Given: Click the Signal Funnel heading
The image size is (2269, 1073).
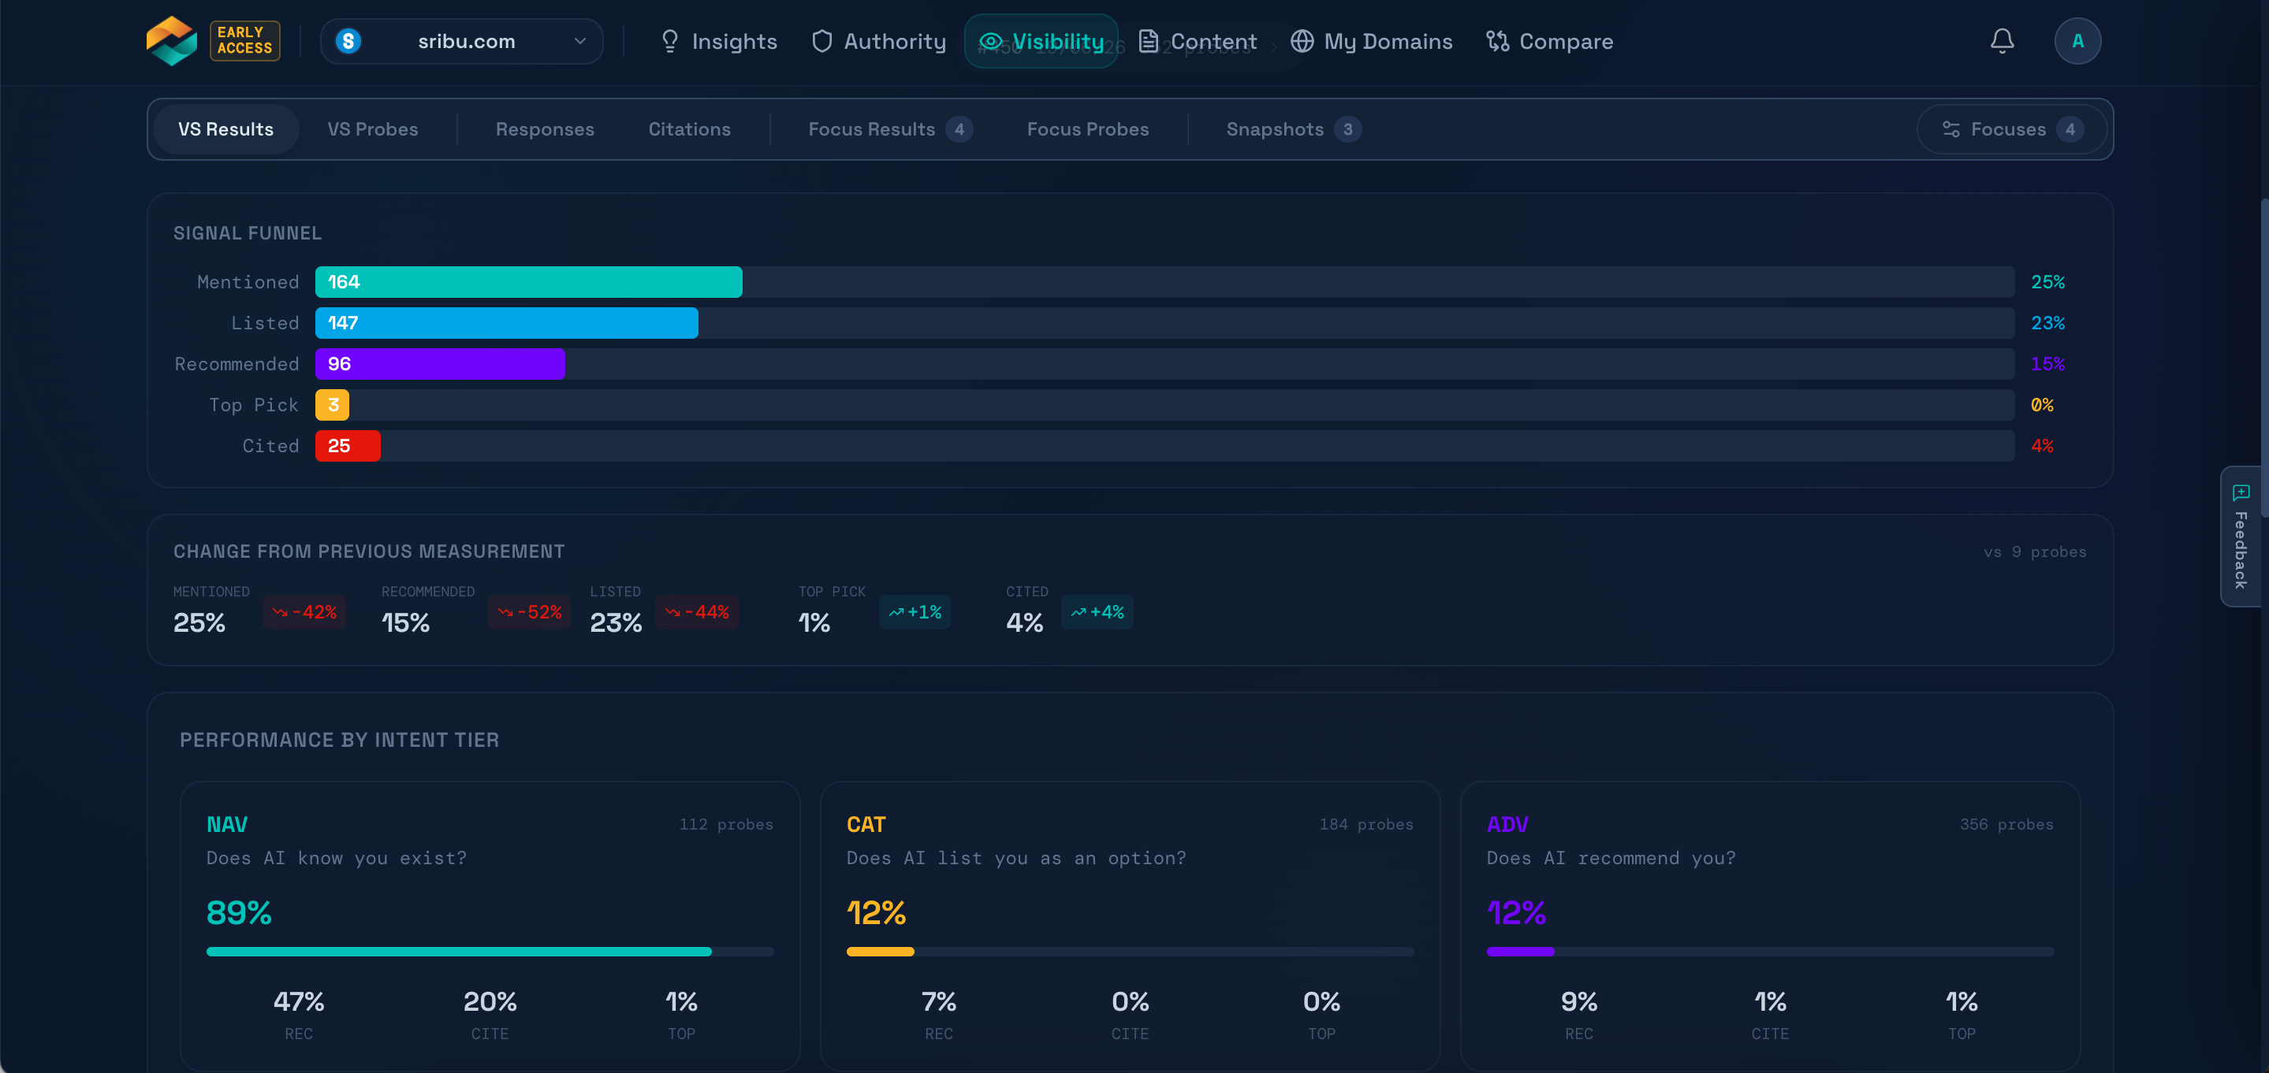Looking at the screenshot, I should [x=248, y=233].
